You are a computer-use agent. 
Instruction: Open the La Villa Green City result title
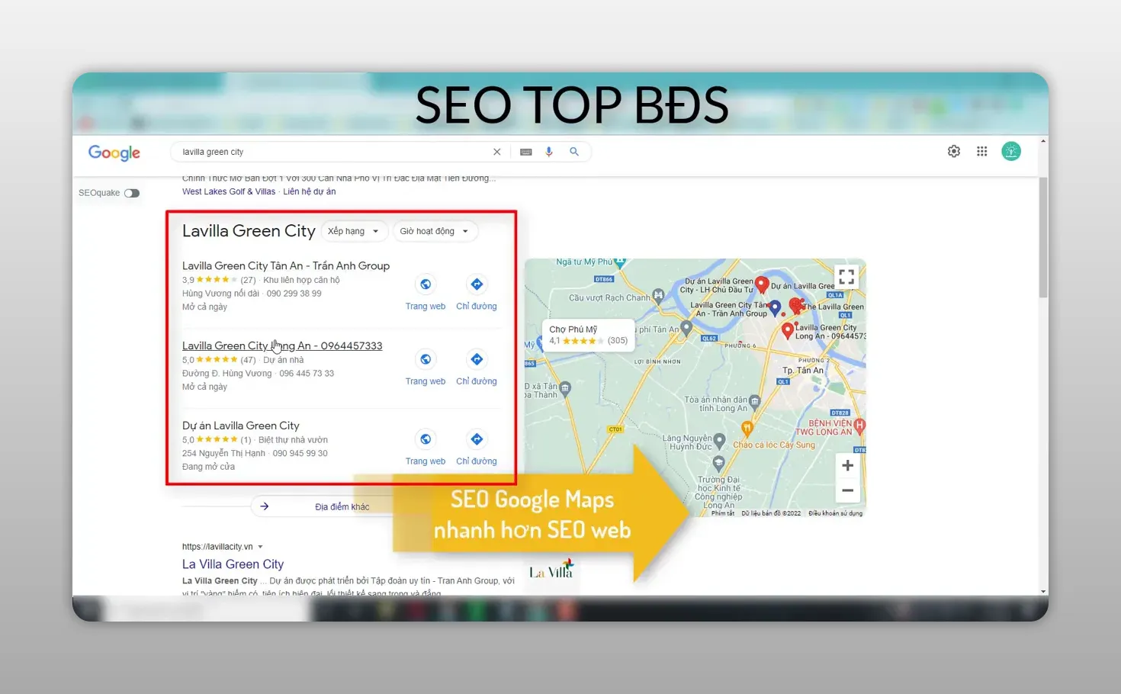coord(233,564)
